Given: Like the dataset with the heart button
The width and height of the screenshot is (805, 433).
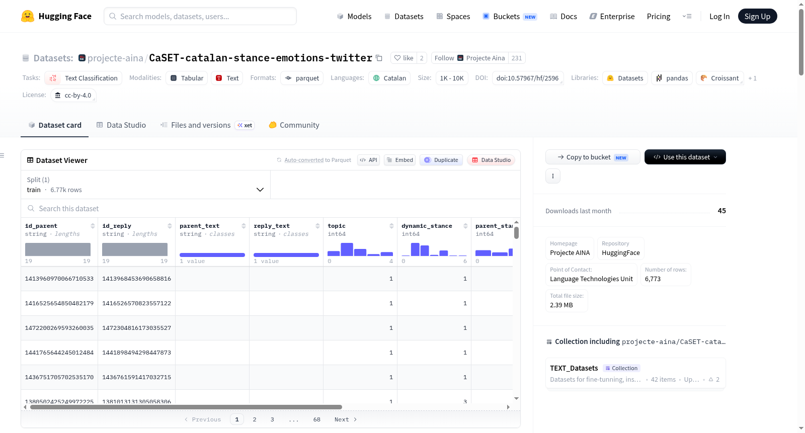Looking at the screenshot, I should coord(404,58).
